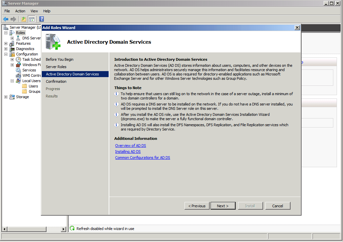Expand the Features tree node
This screenshot has height=242, width=343.
tap(6, 43)
